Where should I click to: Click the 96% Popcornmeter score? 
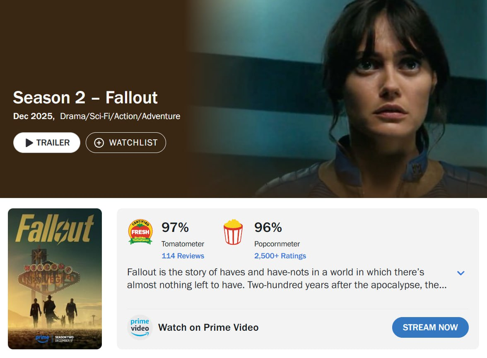pyautogui.click(x=268, y=227)
